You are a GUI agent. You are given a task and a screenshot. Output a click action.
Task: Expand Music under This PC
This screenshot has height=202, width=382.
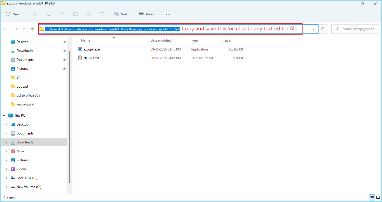(6, 151)
